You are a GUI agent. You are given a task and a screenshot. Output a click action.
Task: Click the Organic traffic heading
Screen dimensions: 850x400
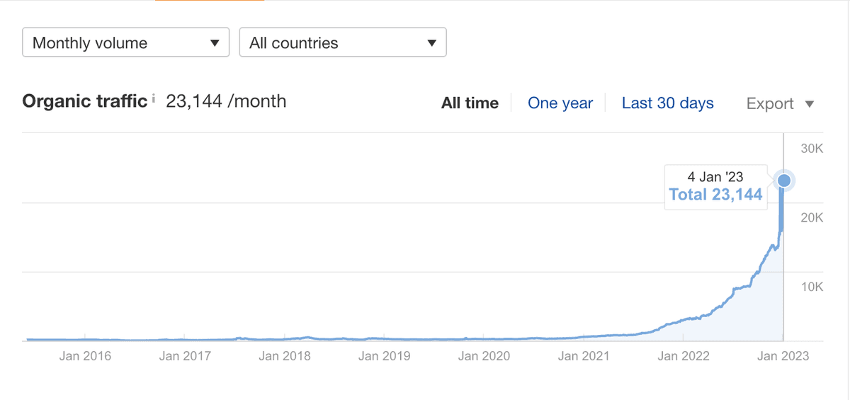point(84,101)
